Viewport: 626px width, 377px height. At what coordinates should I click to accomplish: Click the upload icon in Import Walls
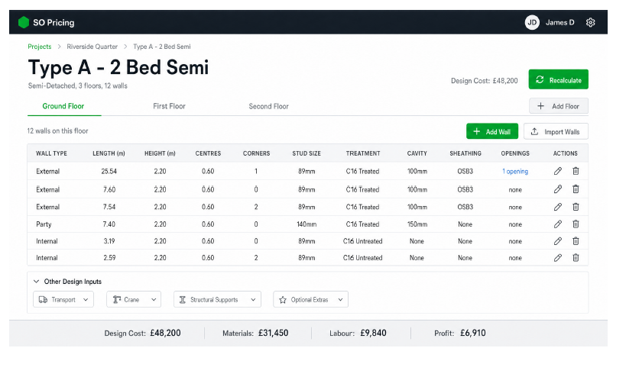[534, 131]
